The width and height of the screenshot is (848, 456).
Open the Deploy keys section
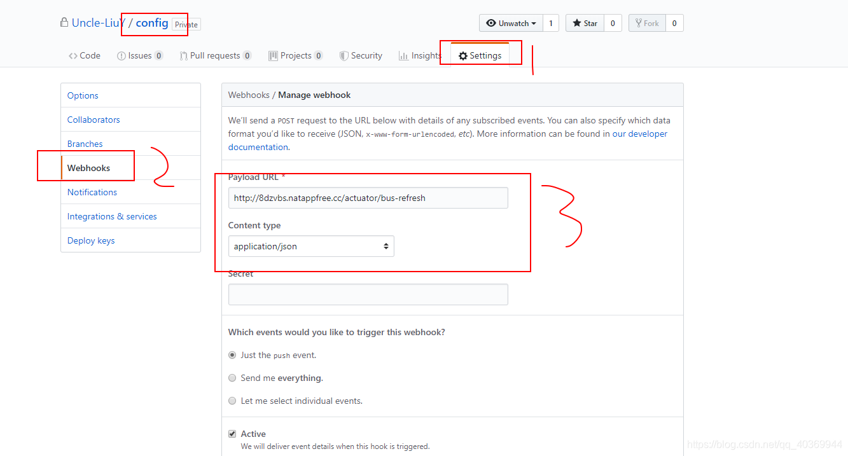click(90, 240)
